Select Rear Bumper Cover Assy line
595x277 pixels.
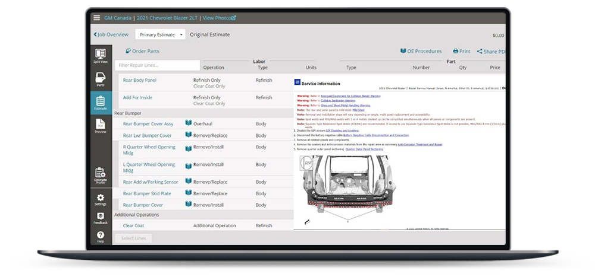coord(148,124)
